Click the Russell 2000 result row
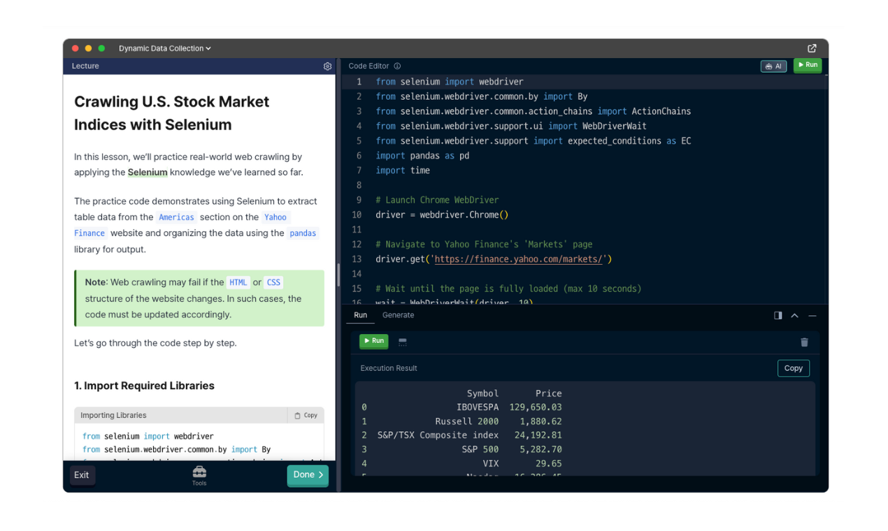Image resolution: width=888 pixels, height=531 pixels. 461,421
